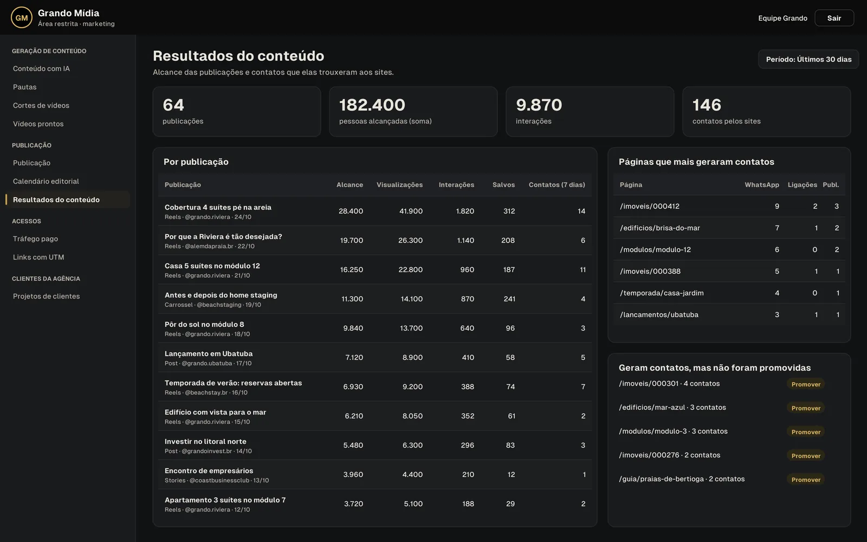The width and height of the screenshot is (867, 542).
Task: Open Conteúdo com IA in sidebar
Action: tap(68, 68)
